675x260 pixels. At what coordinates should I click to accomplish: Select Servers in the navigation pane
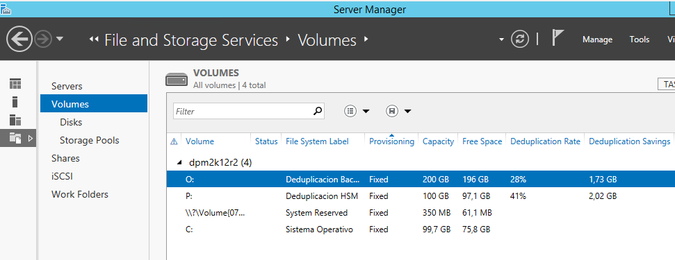pyautogui.click(x=67, y=86)
